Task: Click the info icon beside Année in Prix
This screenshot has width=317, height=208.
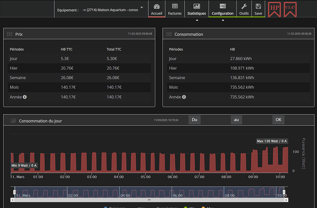Action: [x=25, y=97]
